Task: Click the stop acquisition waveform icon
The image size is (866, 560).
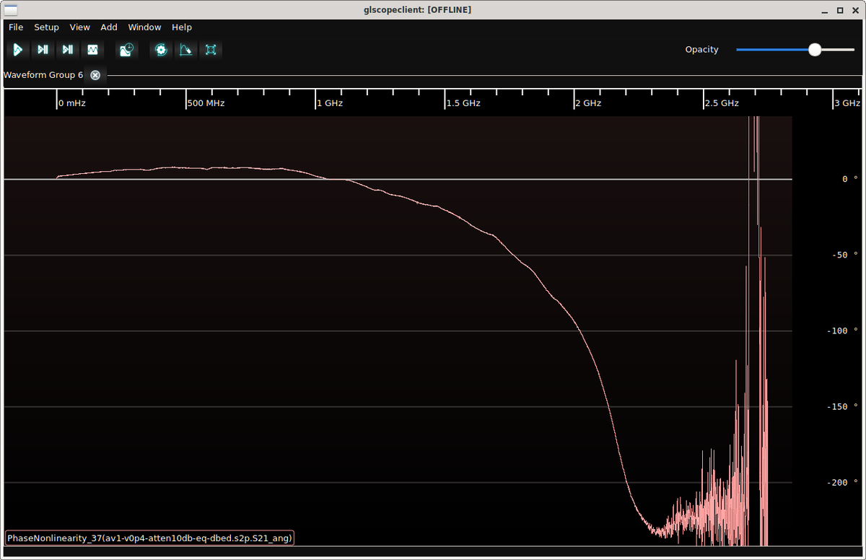Action: [x=92, y=50]
